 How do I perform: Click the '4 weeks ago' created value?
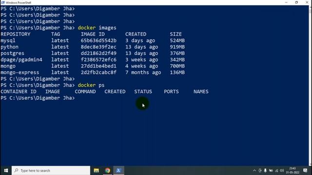(x=141, y=66)
